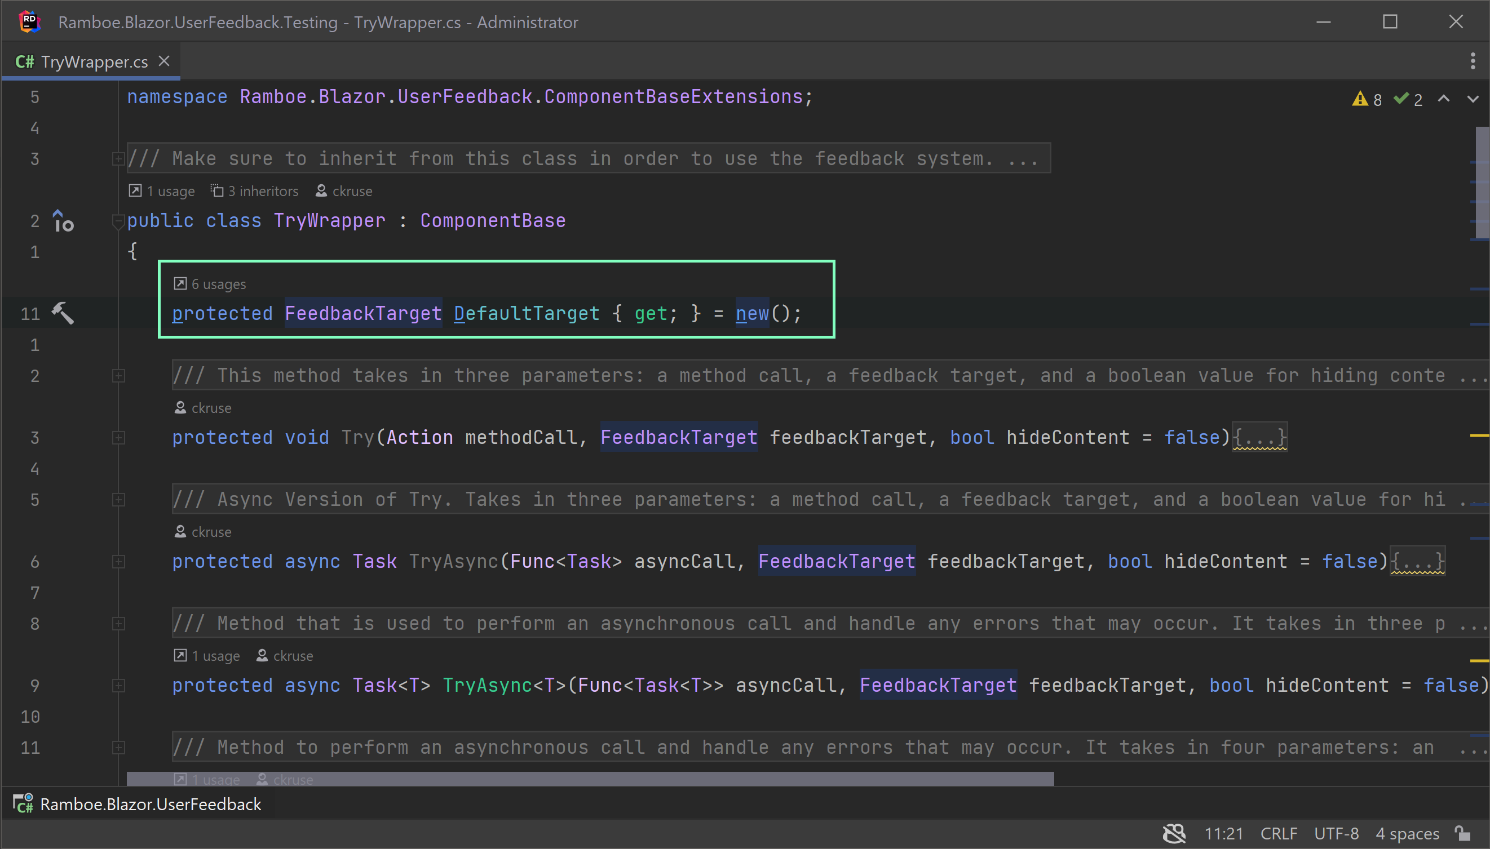Click the green checkmark showing 2 hints
Viewport: 1490px width, 849px height.
coord(1407,99)
